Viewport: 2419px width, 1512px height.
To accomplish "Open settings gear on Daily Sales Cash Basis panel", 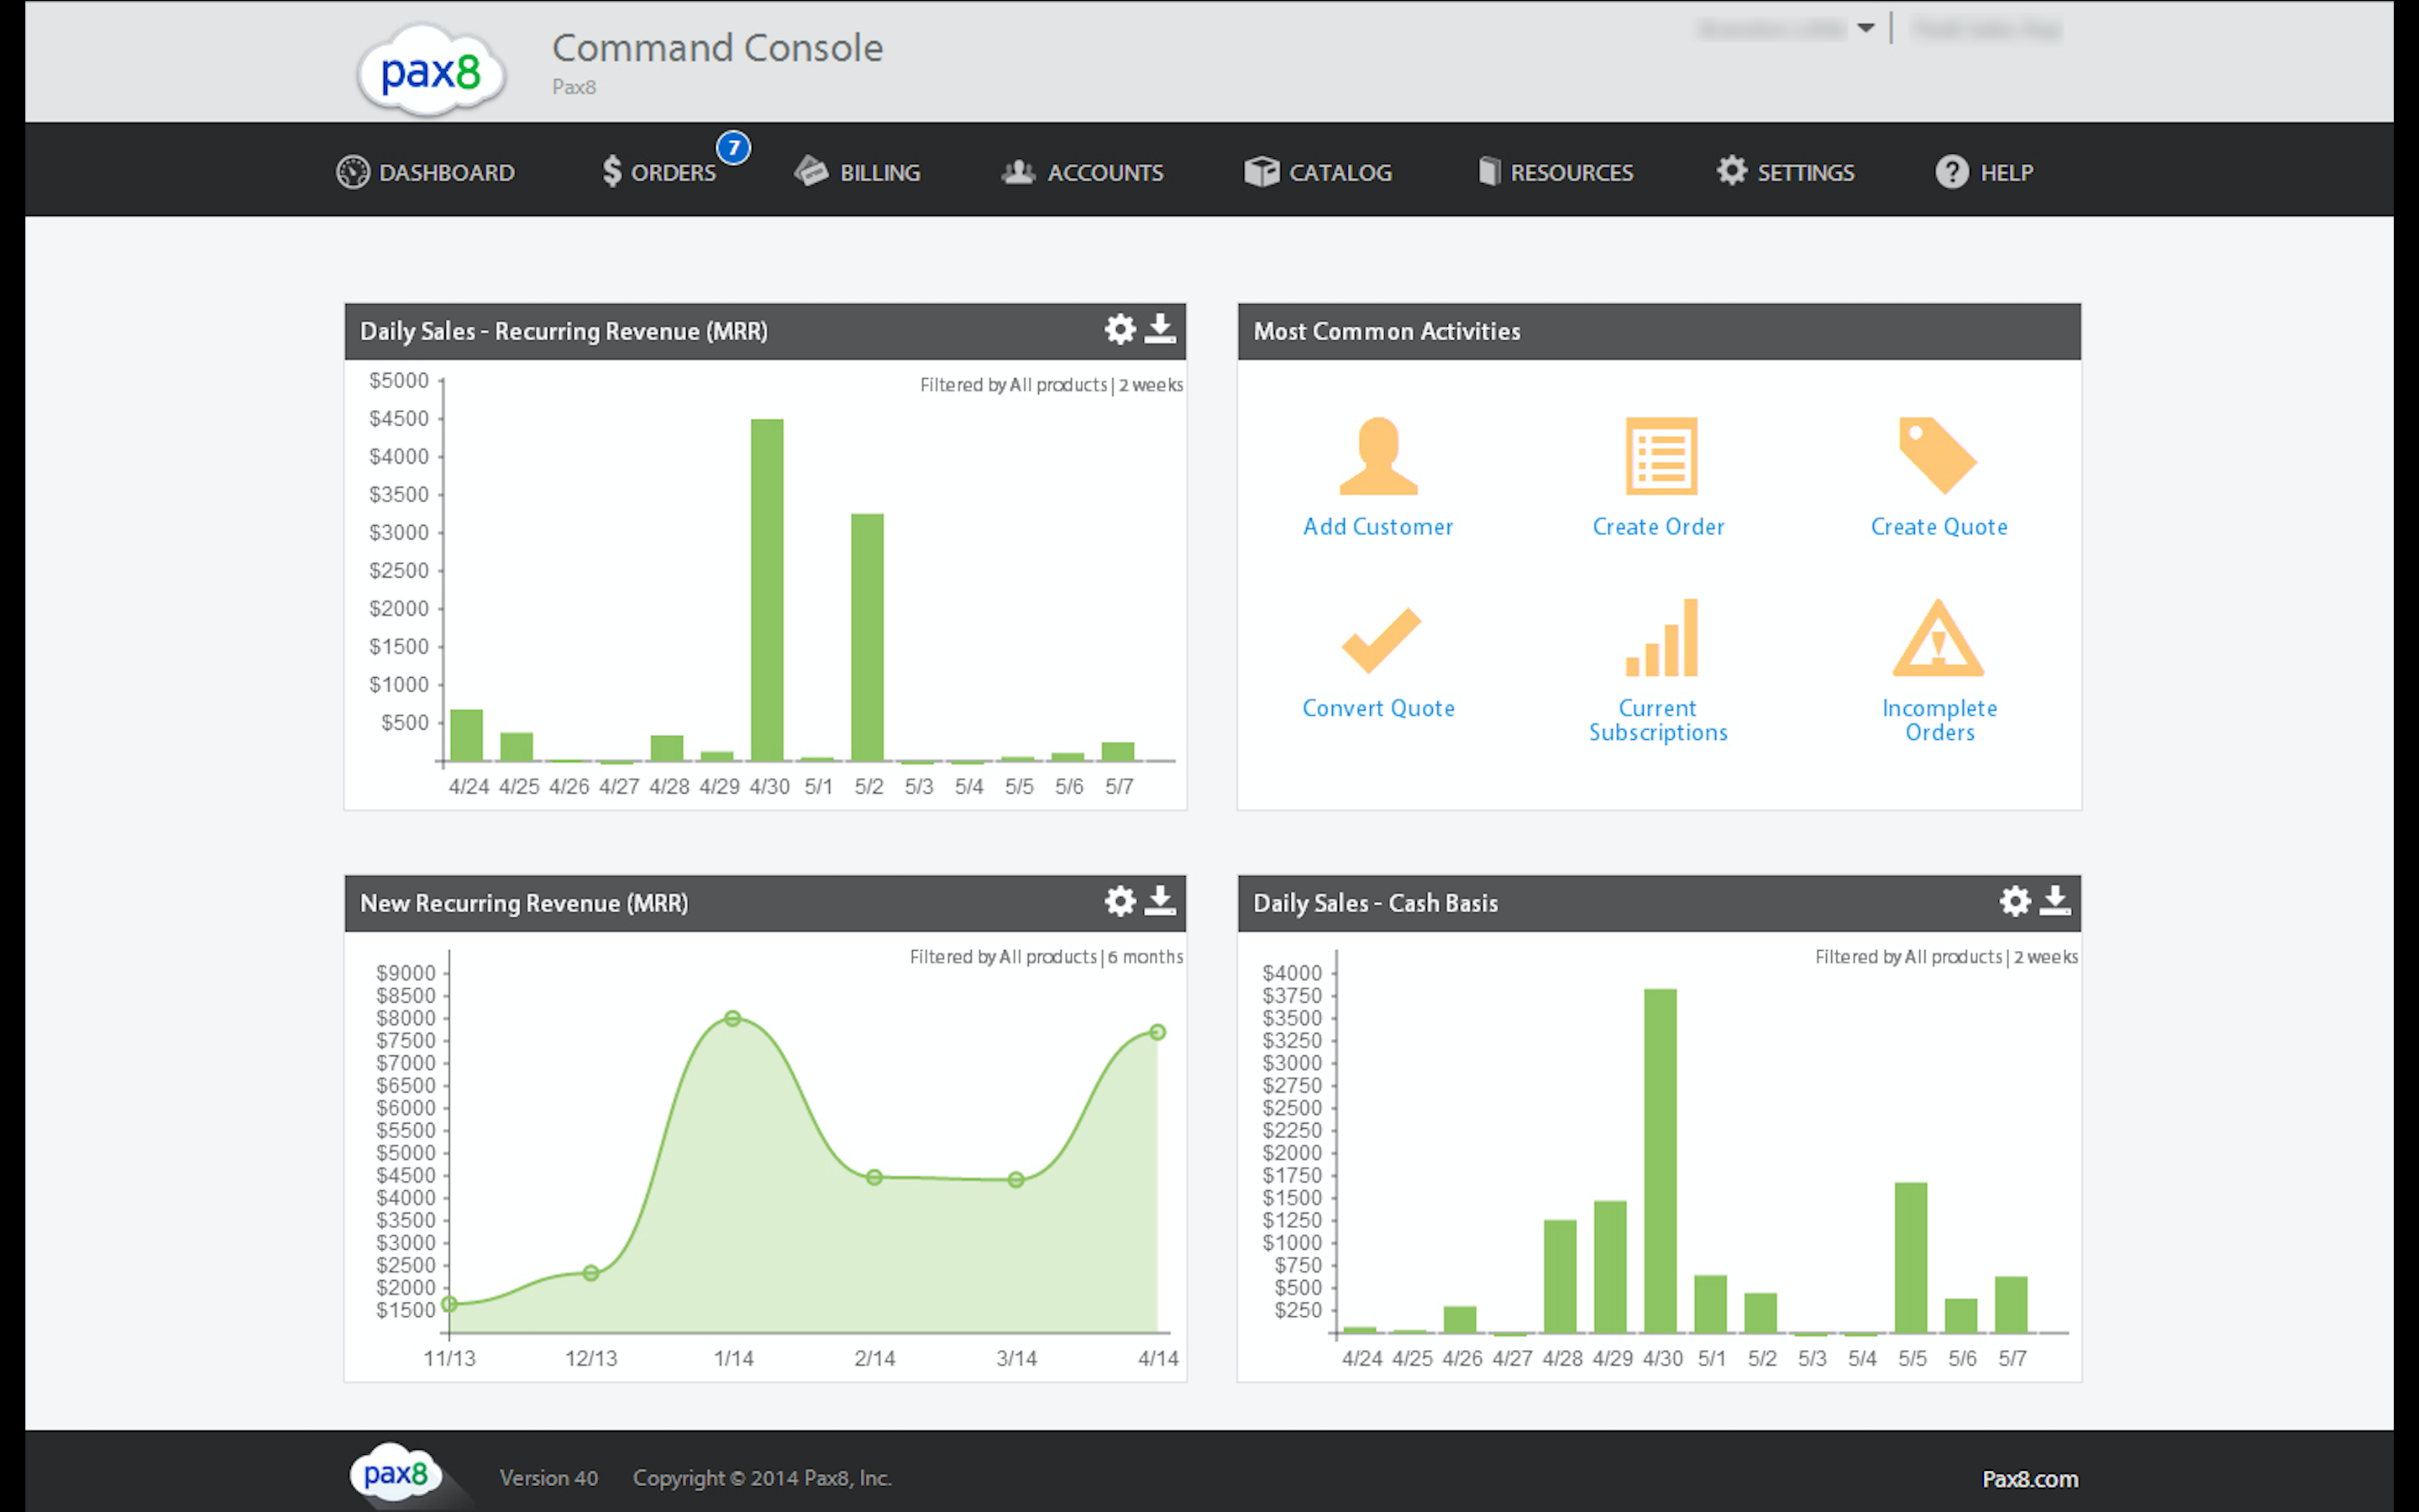I will tap(2014, 902).
